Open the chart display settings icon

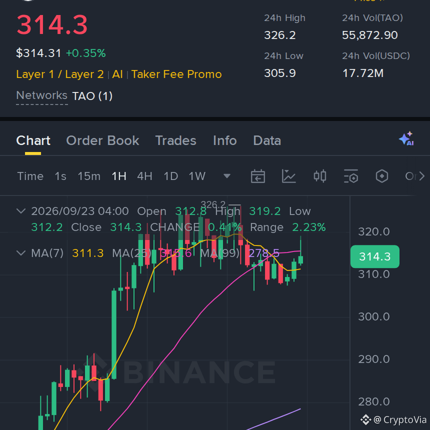351,176
